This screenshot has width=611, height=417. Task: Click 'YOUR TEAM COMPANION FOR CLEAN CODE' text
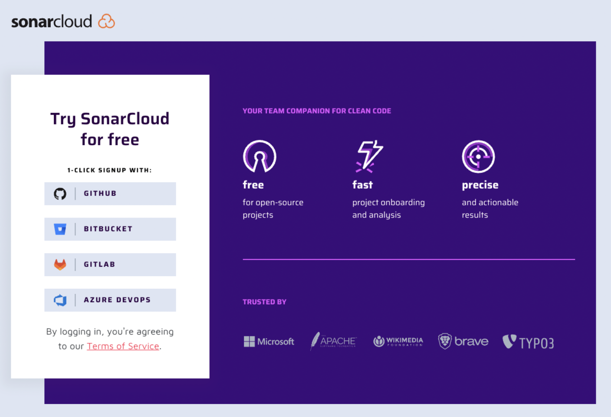pos(317,111)
